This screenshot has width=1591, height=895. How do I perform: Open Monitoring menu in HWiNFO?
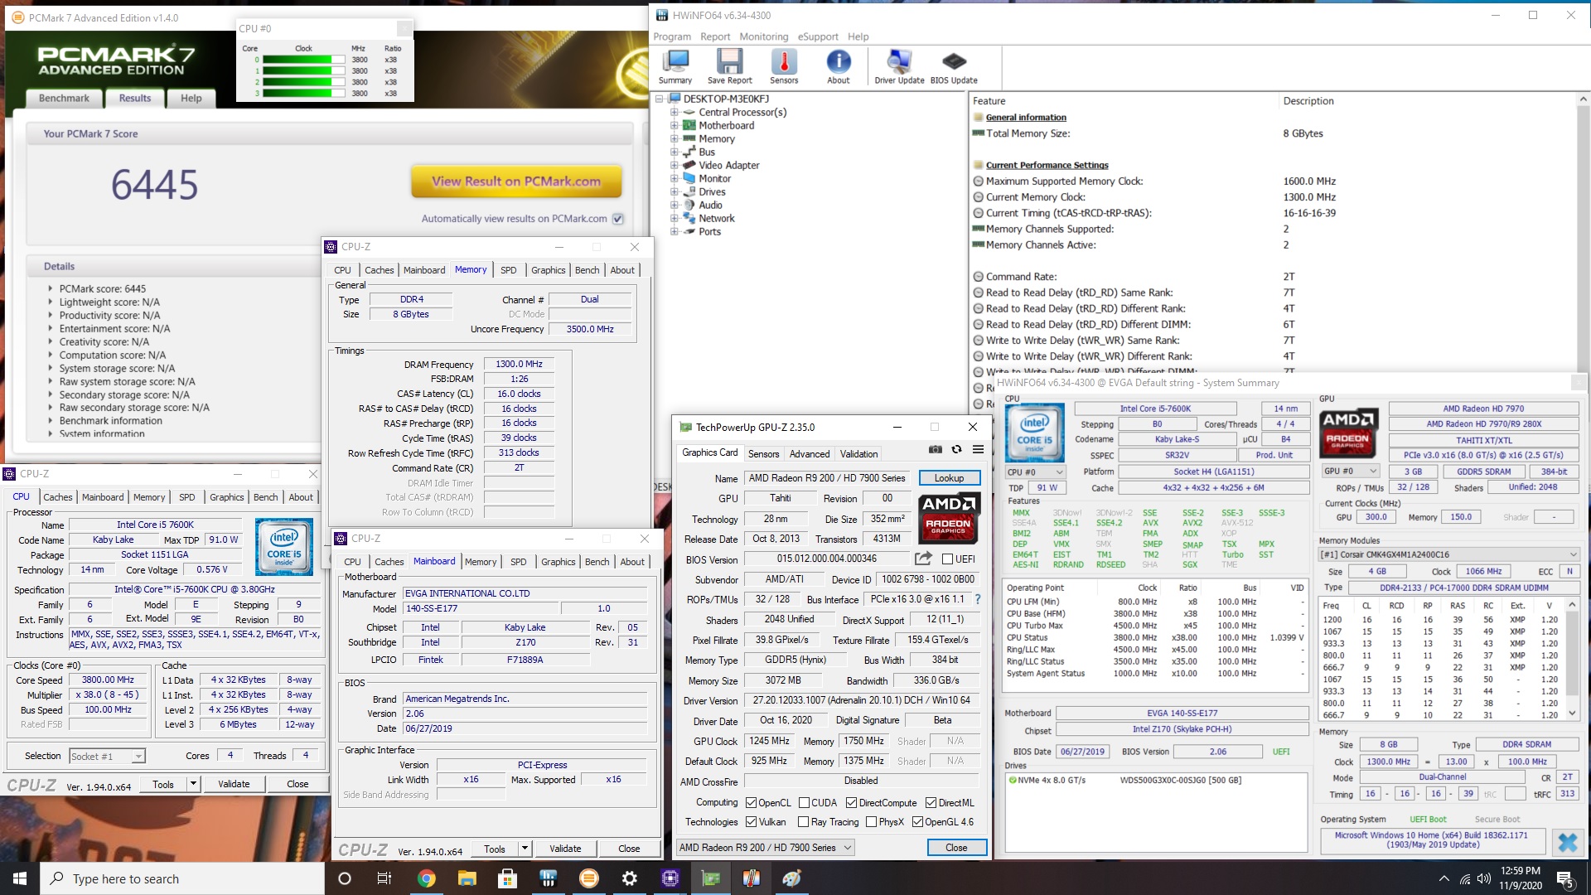pos(763,36)
